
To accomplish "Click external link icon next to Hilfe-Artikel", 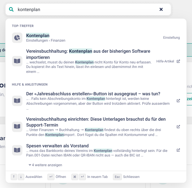I will [x=178, y=61].
